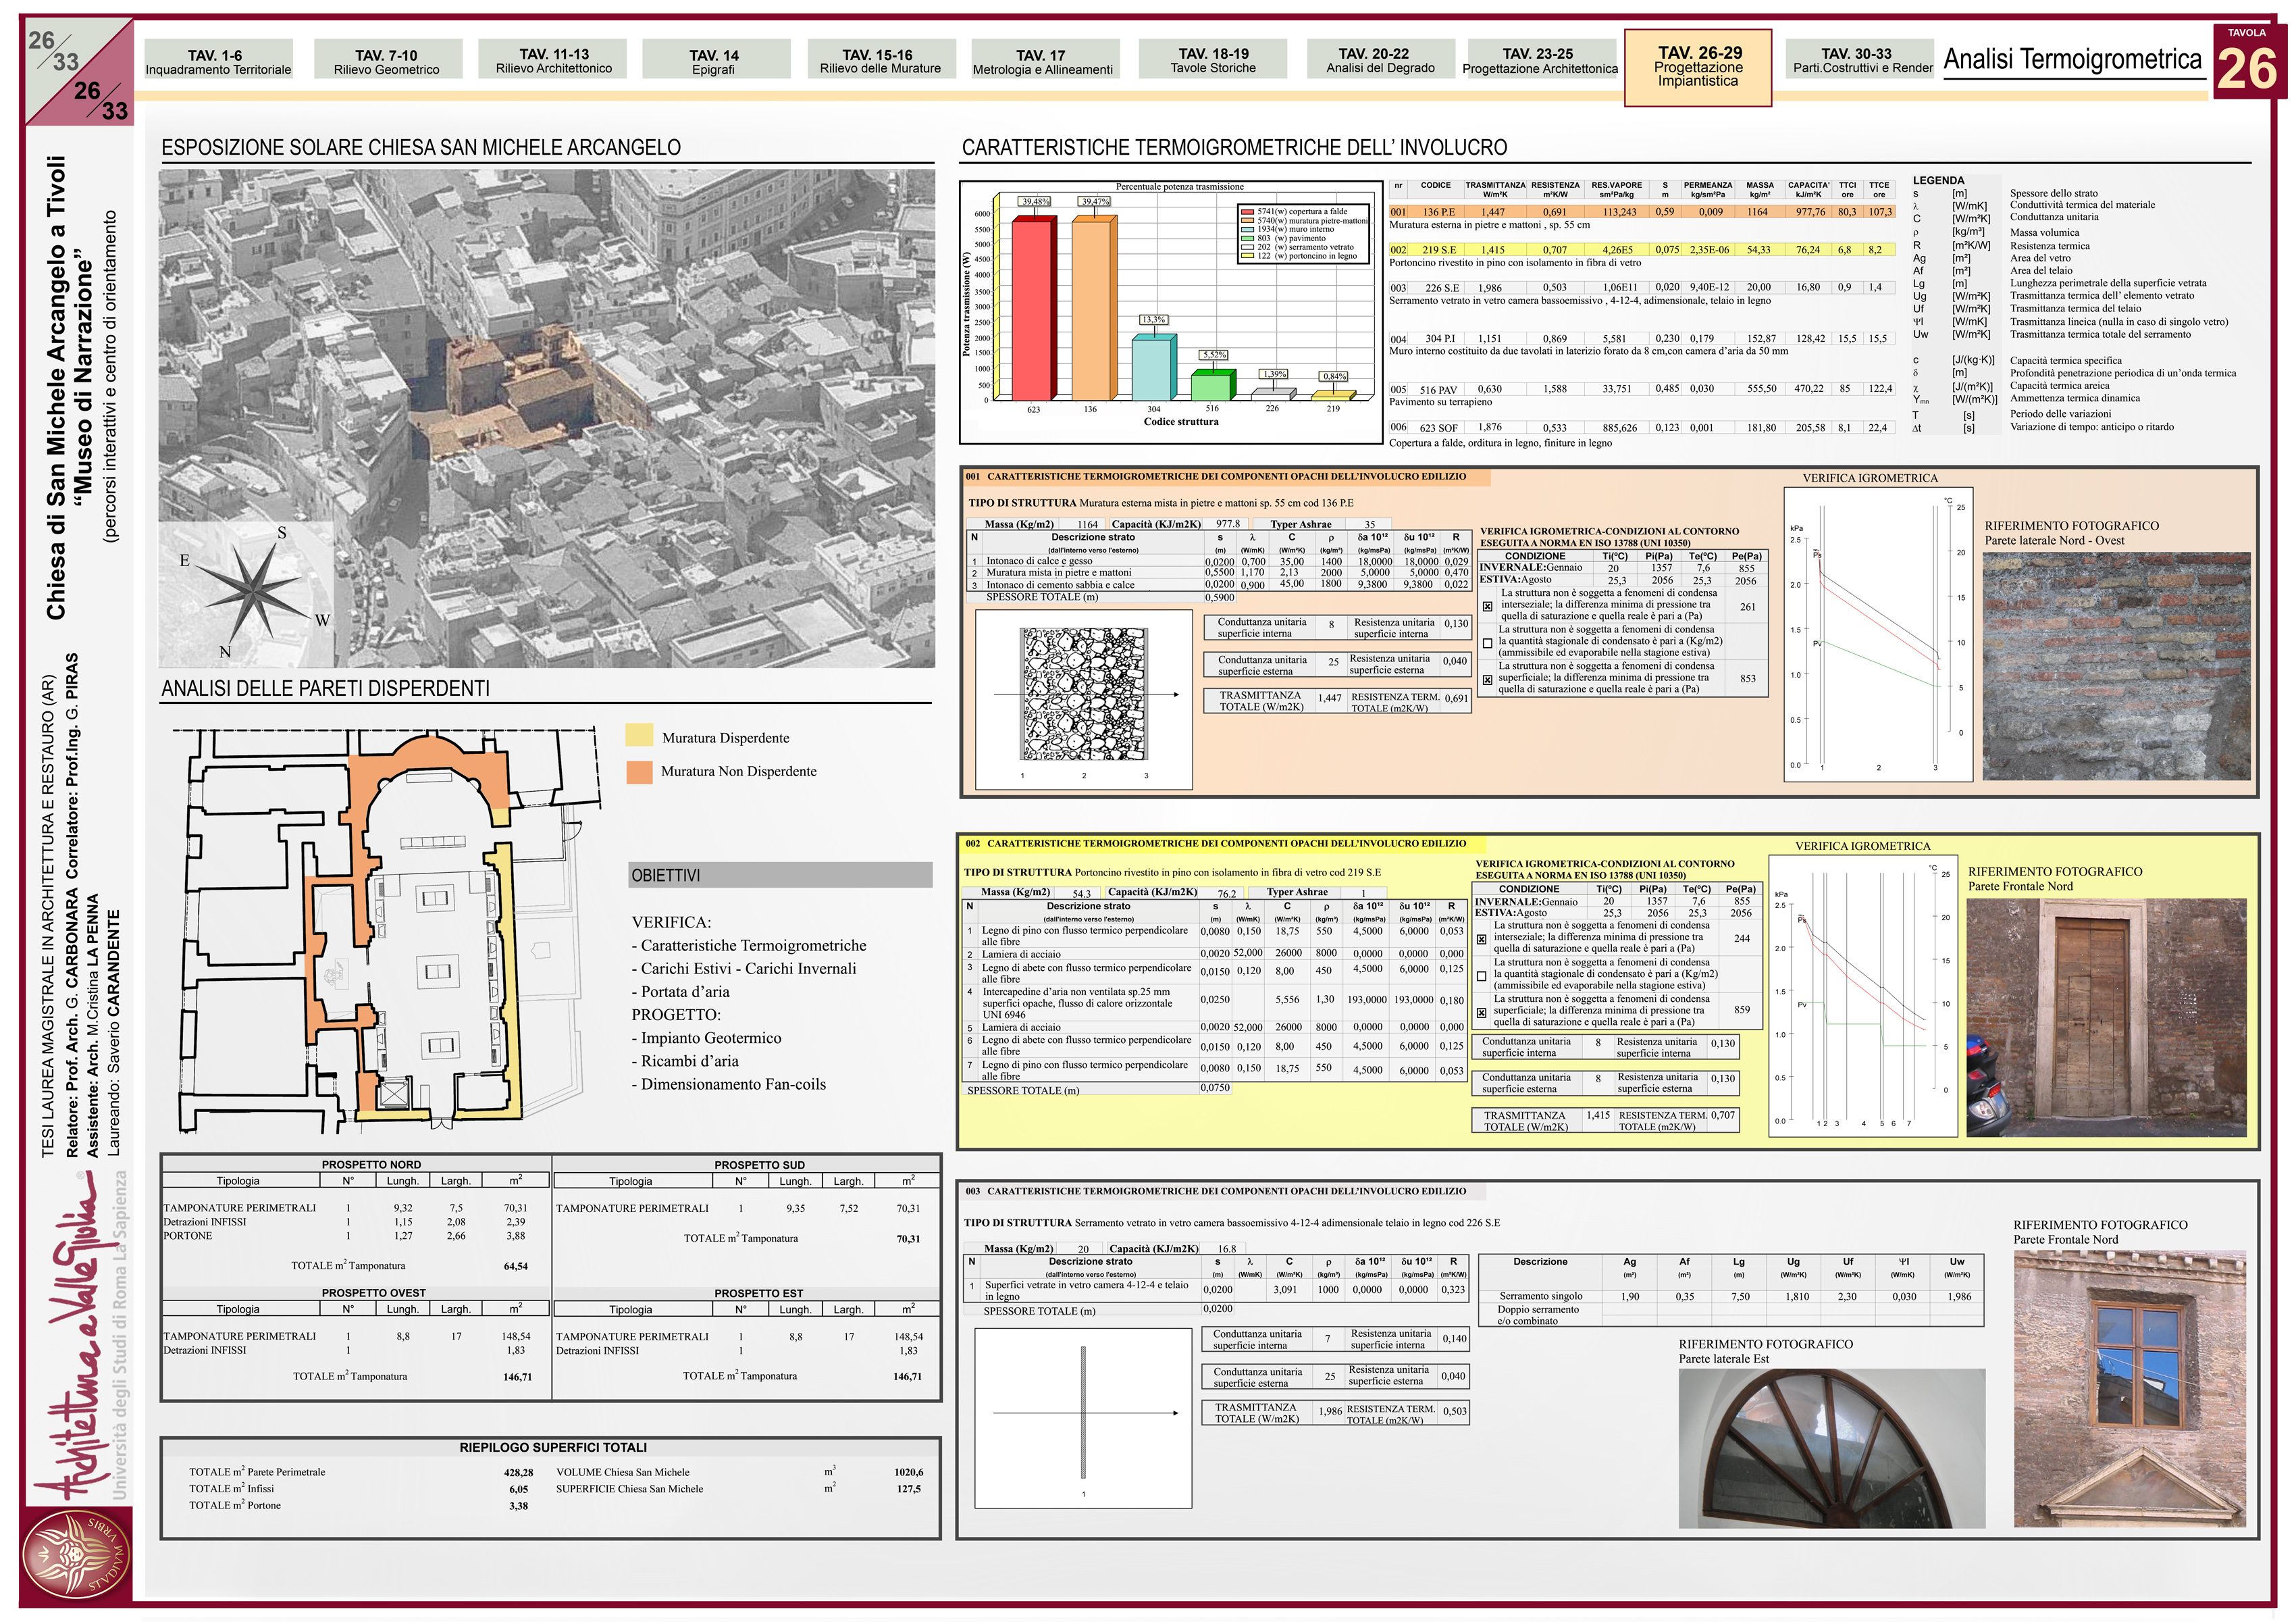Open the Parete laterale Nord-Ovest wall photo
This screenshot has height=1622, width=2296.
pyautogui.click(x=2117, y=666)
